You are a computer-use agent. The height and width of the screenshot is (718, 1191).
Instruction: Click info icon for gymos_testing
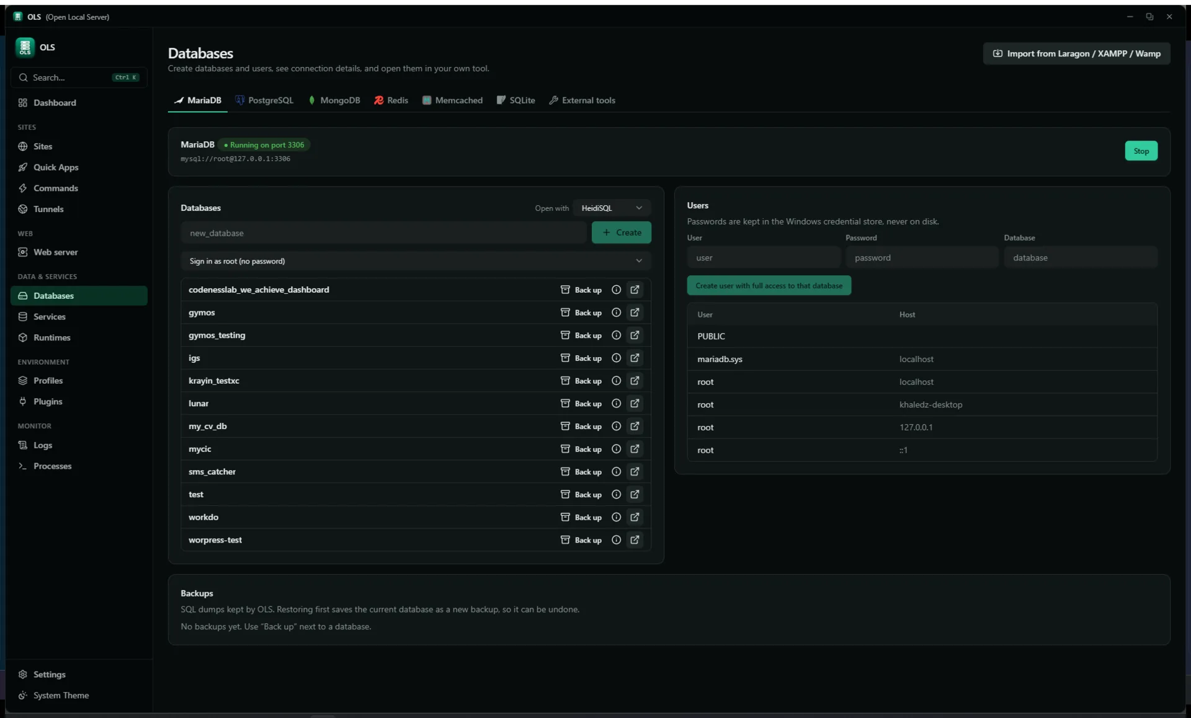point(616,335)
